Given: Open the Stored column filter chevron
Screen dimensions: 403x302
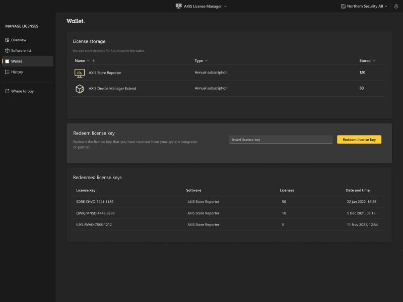Looking at the screenshot, I should point(374,60).
